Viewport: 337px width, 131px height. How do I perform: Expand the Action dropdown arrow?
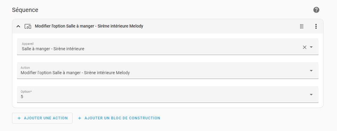311,71
